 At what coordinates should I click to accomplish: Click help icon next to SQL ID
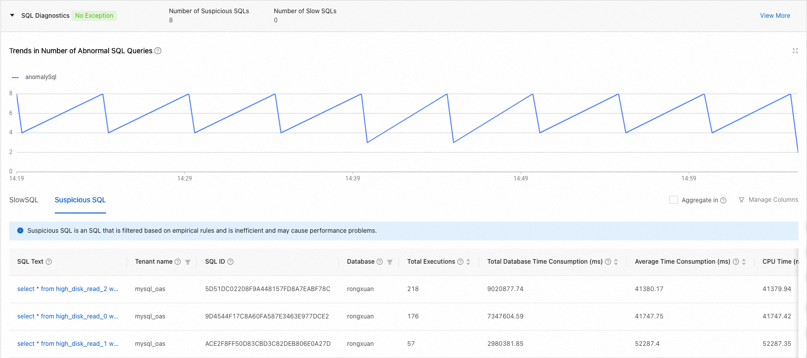click(230, 262)
